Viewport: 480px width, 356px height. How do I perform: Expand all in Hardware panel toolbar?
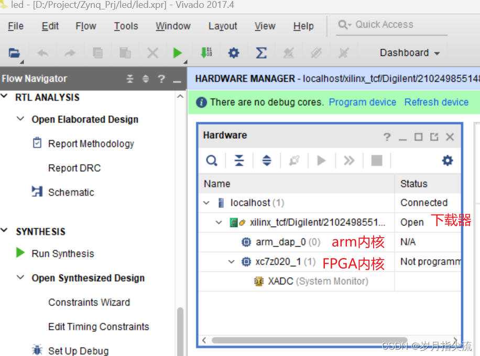(267, 160)
